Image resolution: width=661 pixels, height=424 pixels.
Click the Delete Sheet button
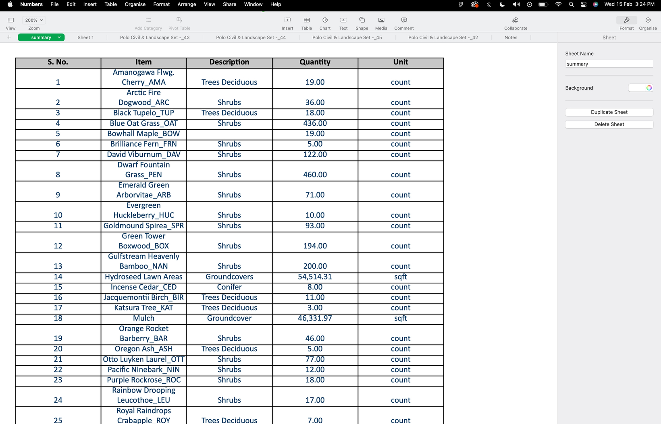click(609, 124)
